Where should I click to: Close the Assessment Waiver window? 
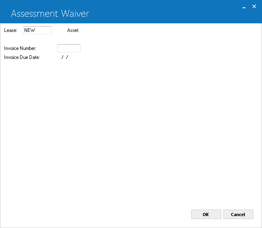pyautogui.click(x=254, y=7)
